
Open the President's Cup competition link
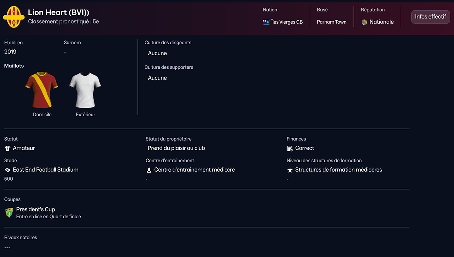36,209
